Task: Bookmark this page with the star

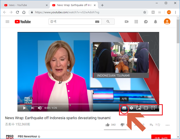Action: [x=145, y=12]
